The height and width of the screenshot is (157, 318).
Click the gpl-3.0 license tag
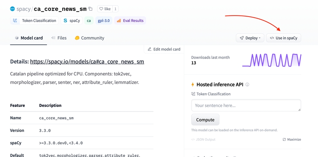(x=104, y=20)
